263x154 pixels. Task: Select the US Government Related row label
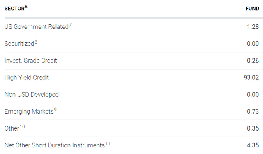pyautogui.click(x=37, y=27)
